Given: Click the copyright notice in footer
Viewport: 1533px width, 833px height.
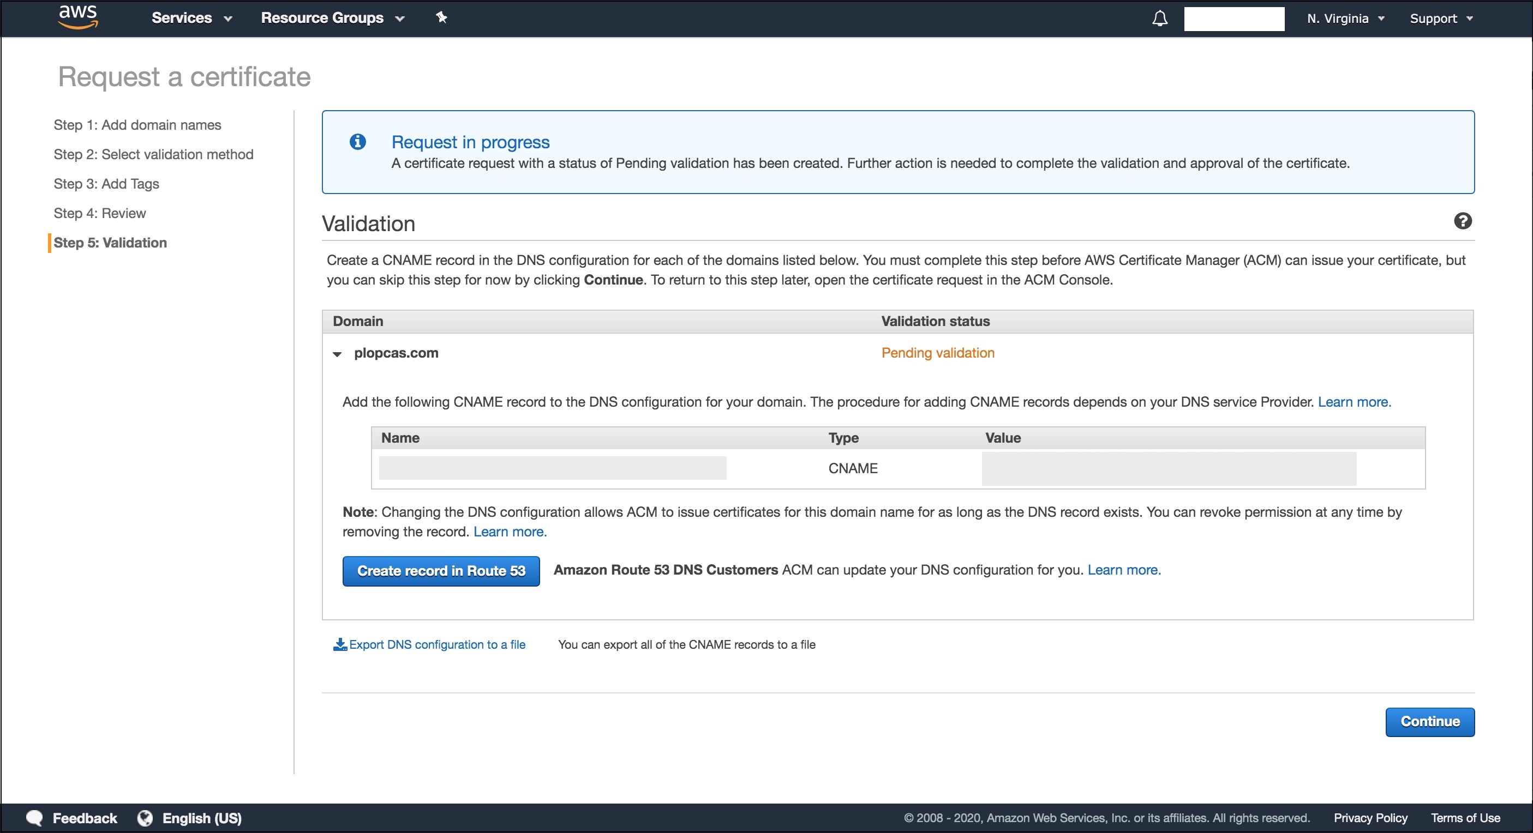Looking at the screenshot, I should [1106, 818].
